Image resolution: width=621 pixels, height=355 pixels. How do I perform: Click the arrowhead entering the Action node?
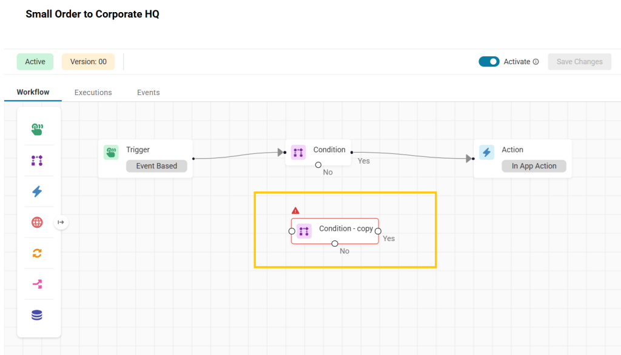469,159
